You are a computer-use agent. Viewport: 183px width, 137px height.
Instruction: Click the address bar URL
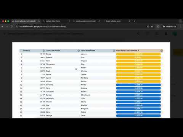pyautogui.click(x=43, y=27)
